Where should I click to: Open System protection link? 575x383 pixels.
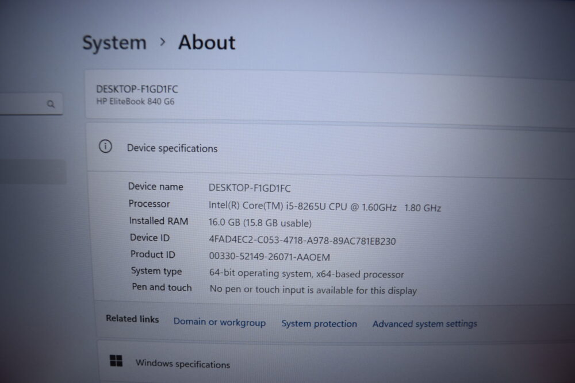pyautogui.click(x=319, y=324)
